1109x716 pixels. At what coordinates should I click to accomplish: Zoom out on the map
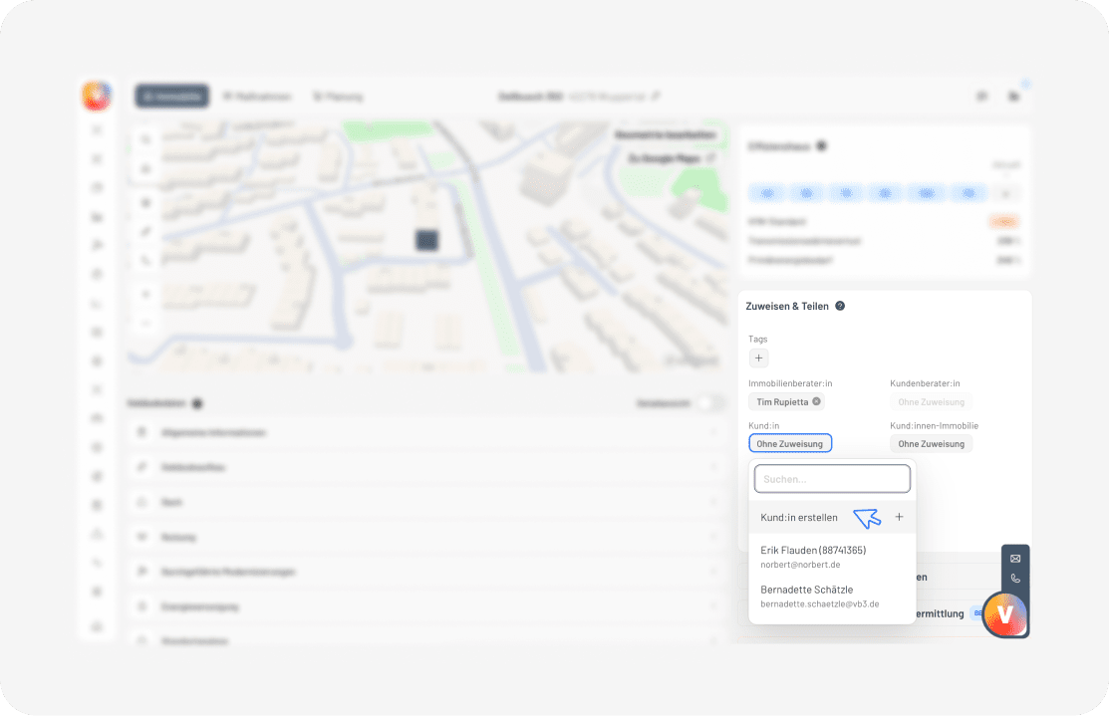tap(146, 323)
